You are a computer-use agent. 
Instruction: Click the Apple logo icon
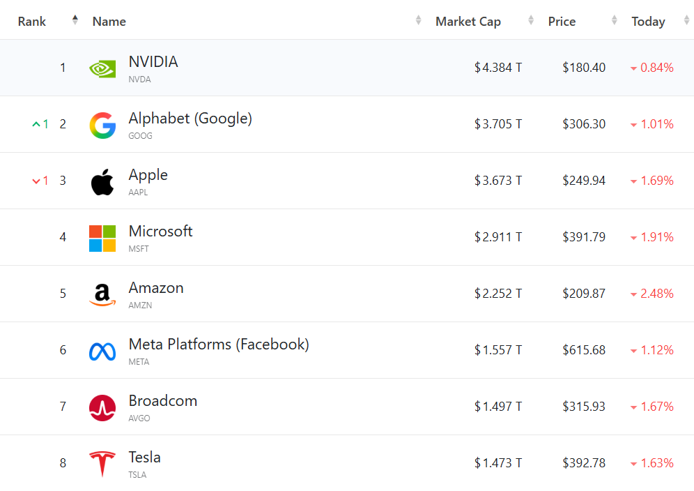click(102, 181)
